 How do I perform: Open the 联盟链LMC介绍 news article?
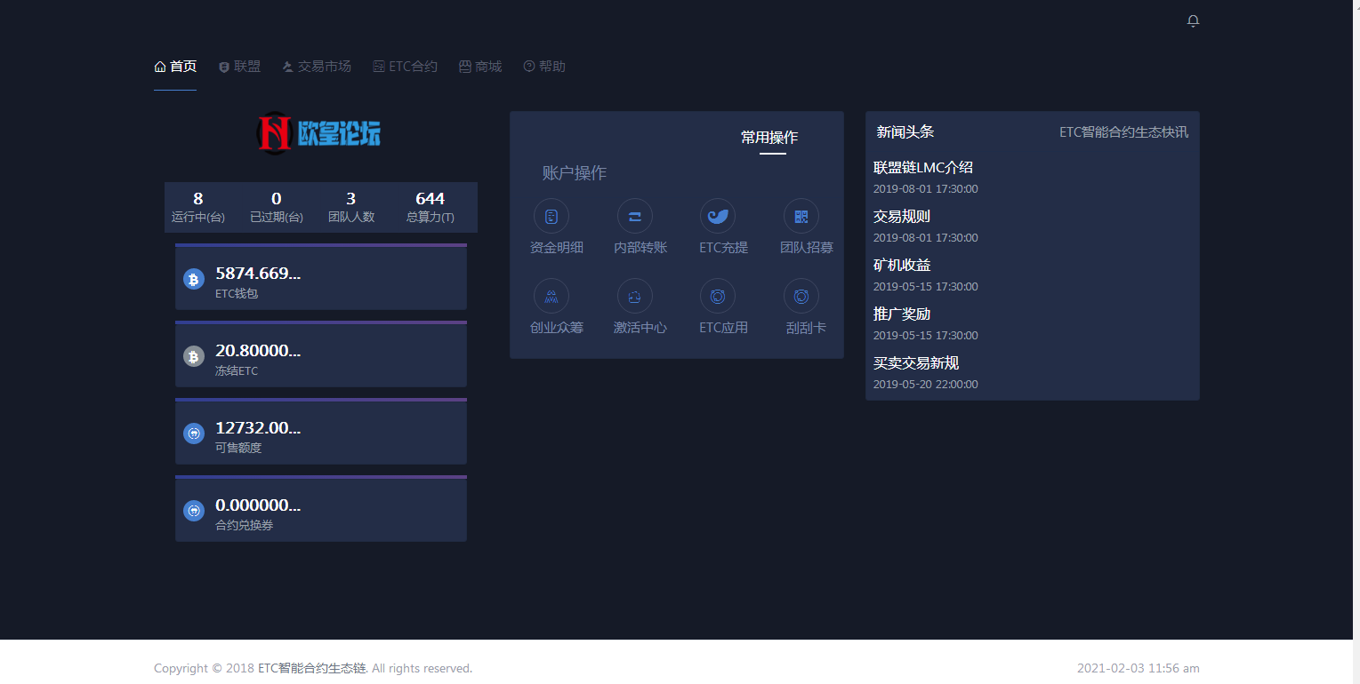coord(921,167)
